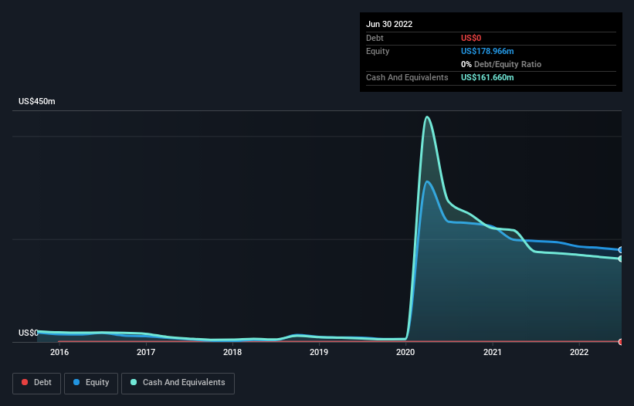
Task: Click the 0% Debt/Equity Ratio text
Action: [x=501, y=64]
